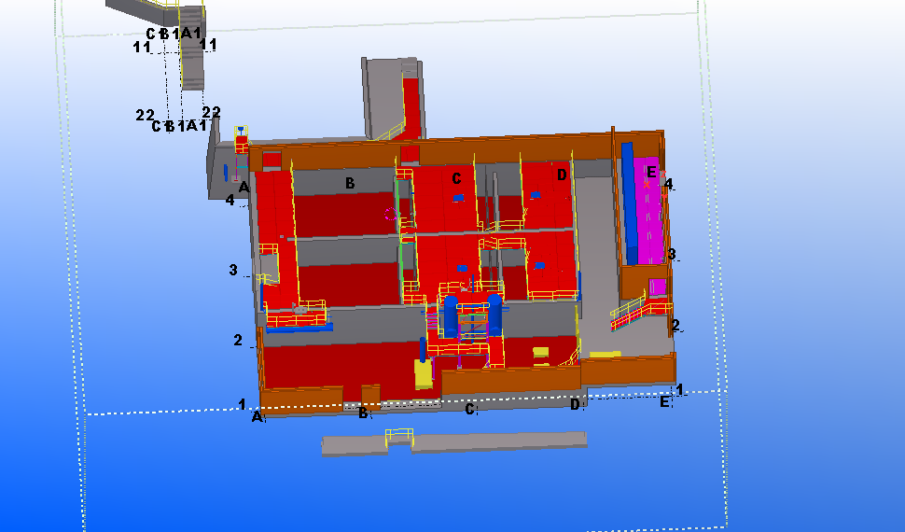This screenshot has height=532, width=905.
Task: Select yellow railing on the detached gray beam
Action: [x=399, y=437]
